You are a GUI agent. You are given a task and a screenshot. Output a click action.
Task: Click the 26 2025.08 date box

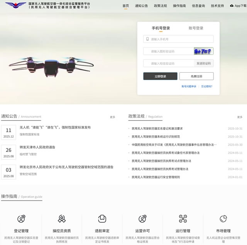coord(8,152)
